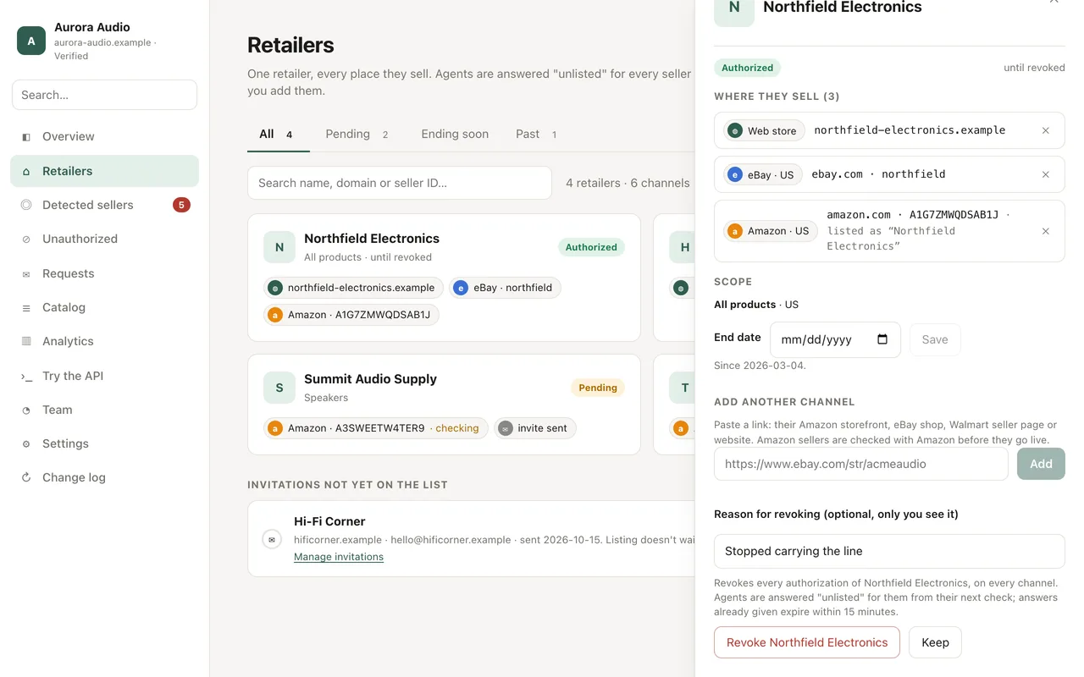Click Save next to End date
Viewport: 1084px width, 677px height.
935,339
